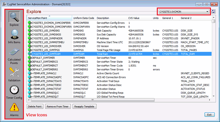Open the Timer Config view

coord(14,92)
